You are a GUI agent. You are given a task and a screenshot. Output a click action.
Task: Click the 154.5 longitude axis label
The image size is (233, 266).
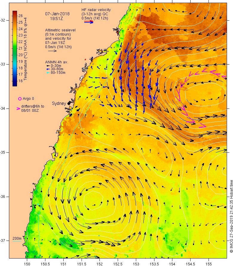[x=190, y=264]
